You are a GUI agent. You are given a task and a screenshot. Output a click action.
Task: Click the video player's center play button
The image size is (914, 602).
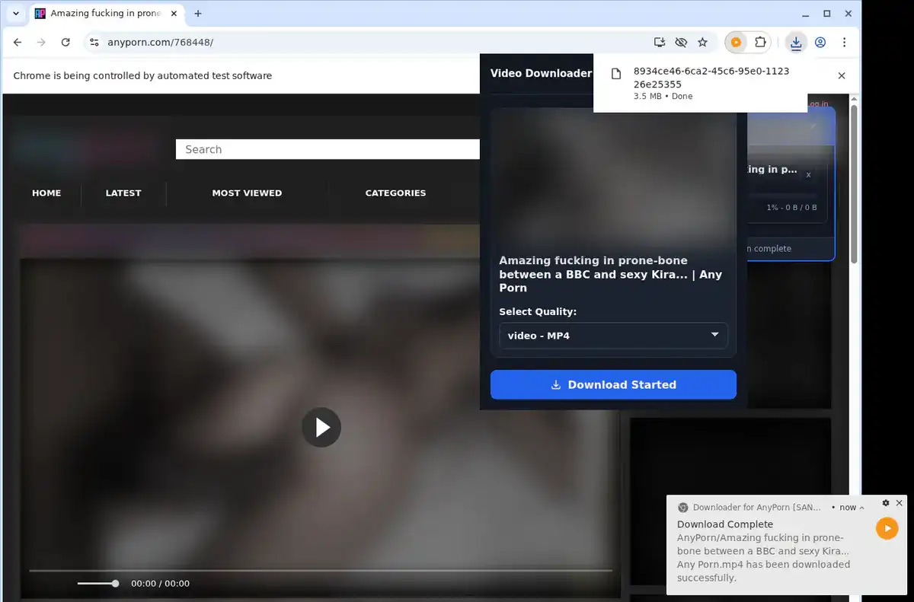point(321,428)
